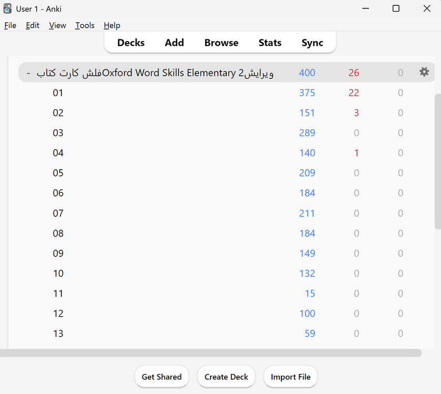Click the horizontal scrollbar below the deck list
This screenshot has width=441, height=394.
coord(211,353)
